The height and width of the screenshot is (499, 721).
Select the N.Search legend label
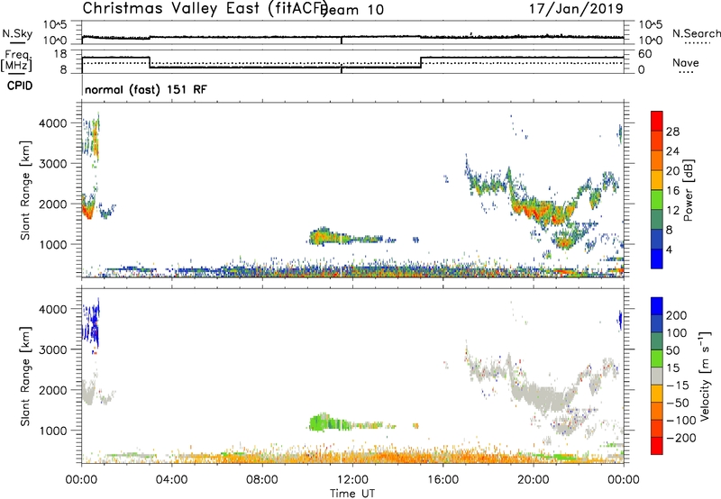(x=697, y=33)
